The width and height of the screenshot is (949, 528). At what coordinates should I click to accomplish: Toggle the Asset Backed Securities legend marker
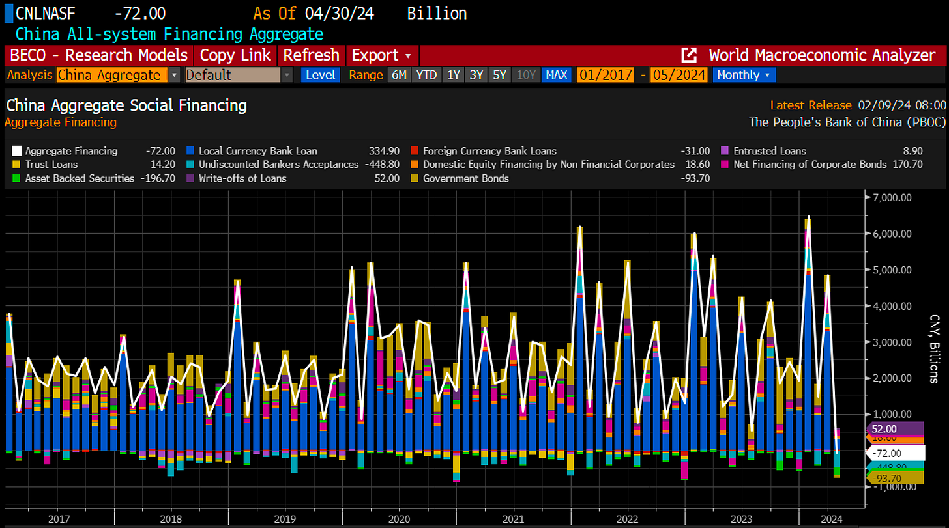(x=17, y=178)
